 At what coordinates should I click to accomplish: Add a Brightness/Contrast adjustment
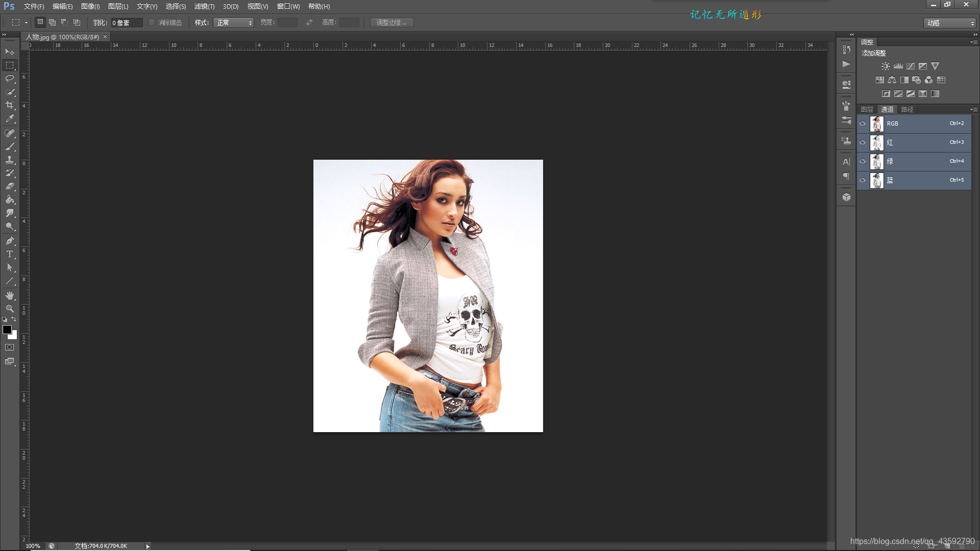(886, 66)
